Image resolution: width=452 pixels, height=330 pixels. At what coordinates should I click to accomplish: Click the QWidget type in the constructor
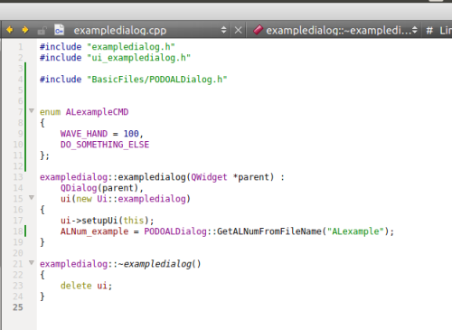pos(209,177)
